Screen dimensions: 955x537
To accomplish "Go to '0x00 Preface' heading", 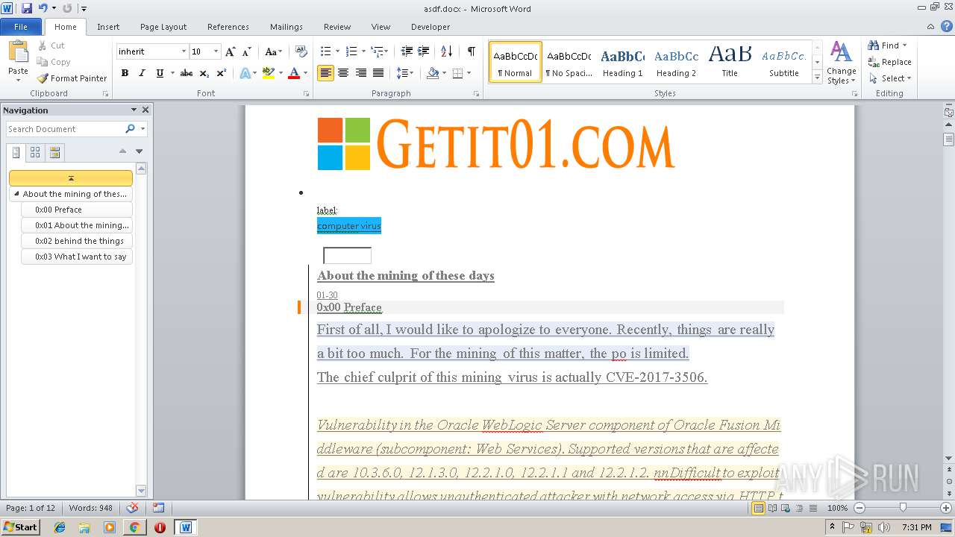I will click(x=78, y=210).
